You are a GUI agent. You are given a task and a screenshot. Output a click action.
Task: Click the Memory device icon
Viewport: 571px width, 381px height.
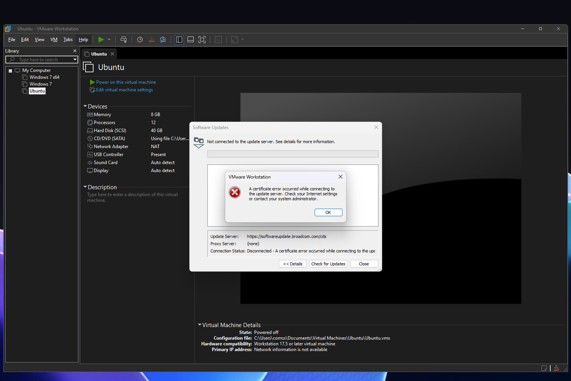point(90,115)
